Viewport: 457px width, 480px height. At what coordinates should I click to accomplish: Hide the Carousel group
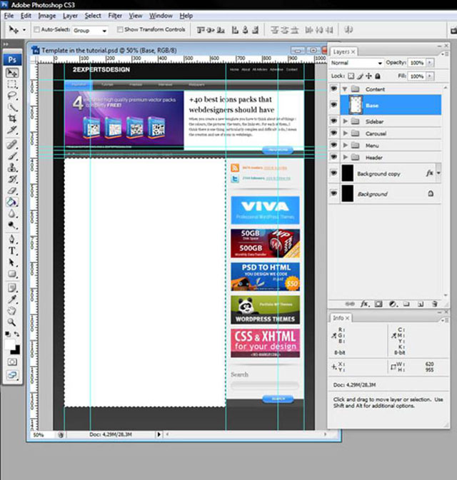click(x=333, y=133)
